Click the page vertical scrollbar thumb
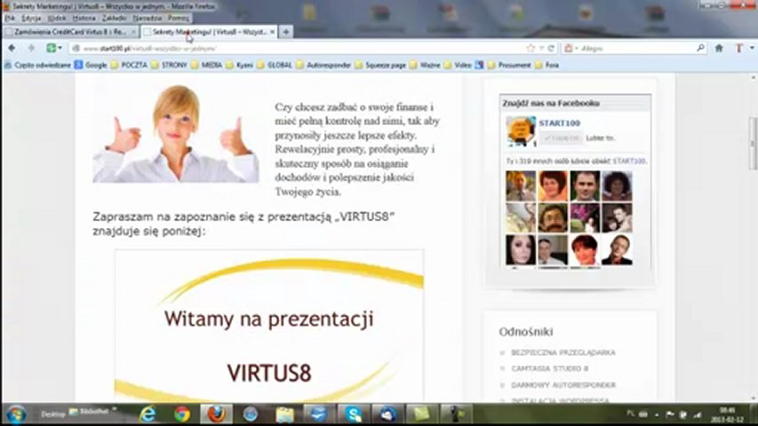Image resolution: width=758 pixels, height=426 pixels. [753, 142]
